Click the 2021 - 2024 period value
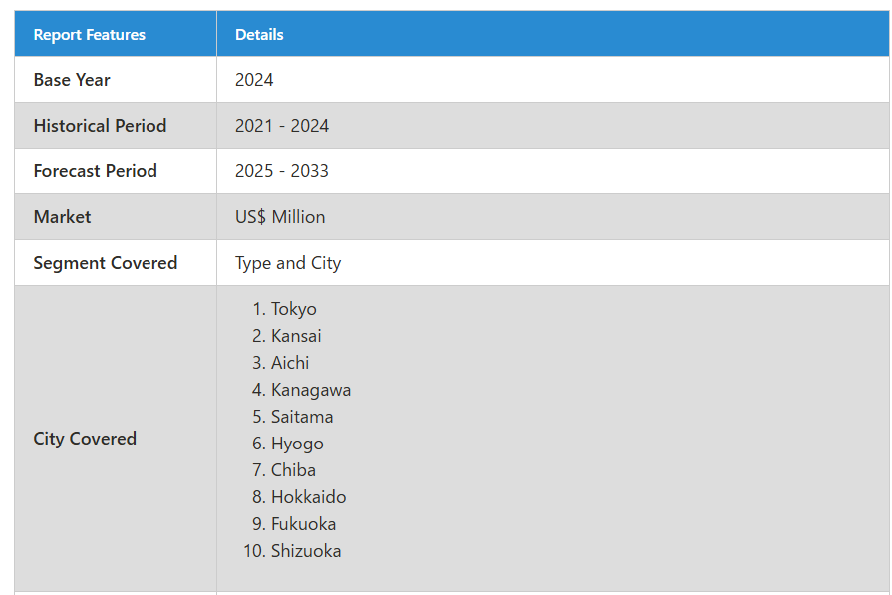The width and height of the screenshot is (892, 595). 282,126
